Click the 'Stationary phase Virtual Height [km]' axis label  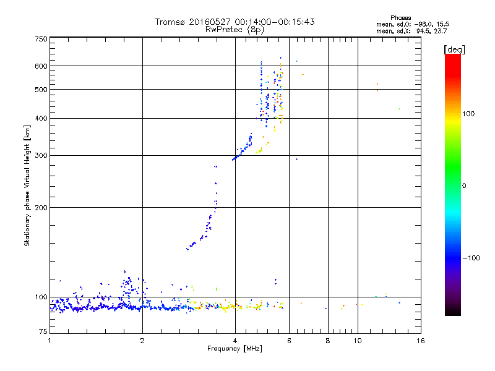coord(27,186)
